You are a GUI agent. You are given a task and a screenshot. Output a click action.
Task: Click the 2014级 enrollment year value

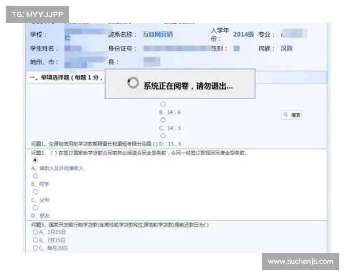(x=244, y=34)
